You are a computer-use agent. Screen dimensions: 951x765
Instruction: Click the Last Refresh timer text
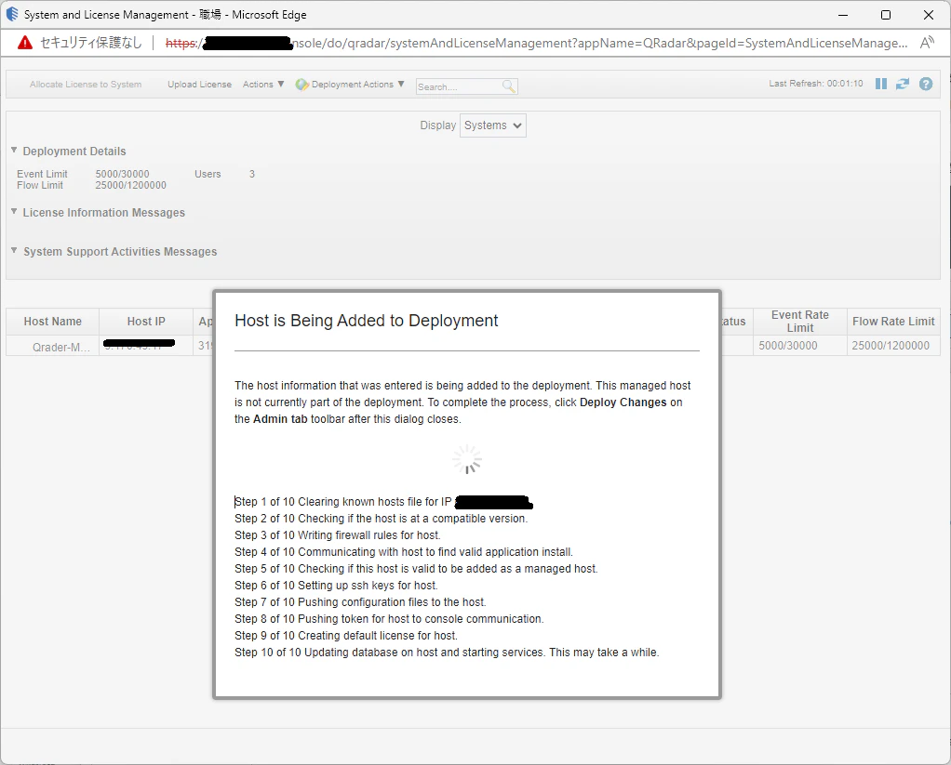tap(816, 84)
